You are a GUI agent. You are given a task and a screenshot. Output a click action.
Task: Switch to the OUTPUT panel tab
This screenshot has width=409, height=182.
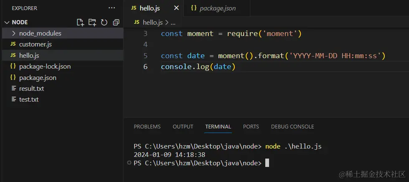tap(183, 126)
